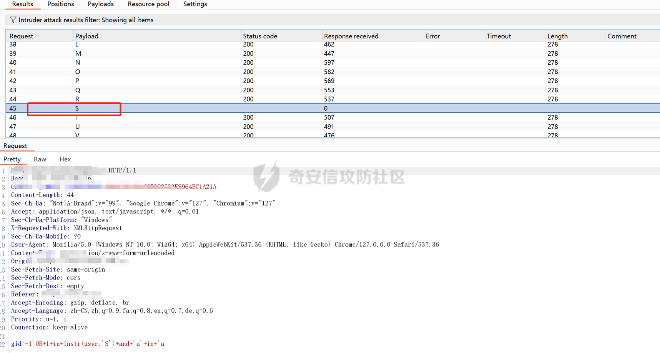This screenshot has height=353, width=660.
Task: Click the Accept-Language header line
Action: (112, 311)
